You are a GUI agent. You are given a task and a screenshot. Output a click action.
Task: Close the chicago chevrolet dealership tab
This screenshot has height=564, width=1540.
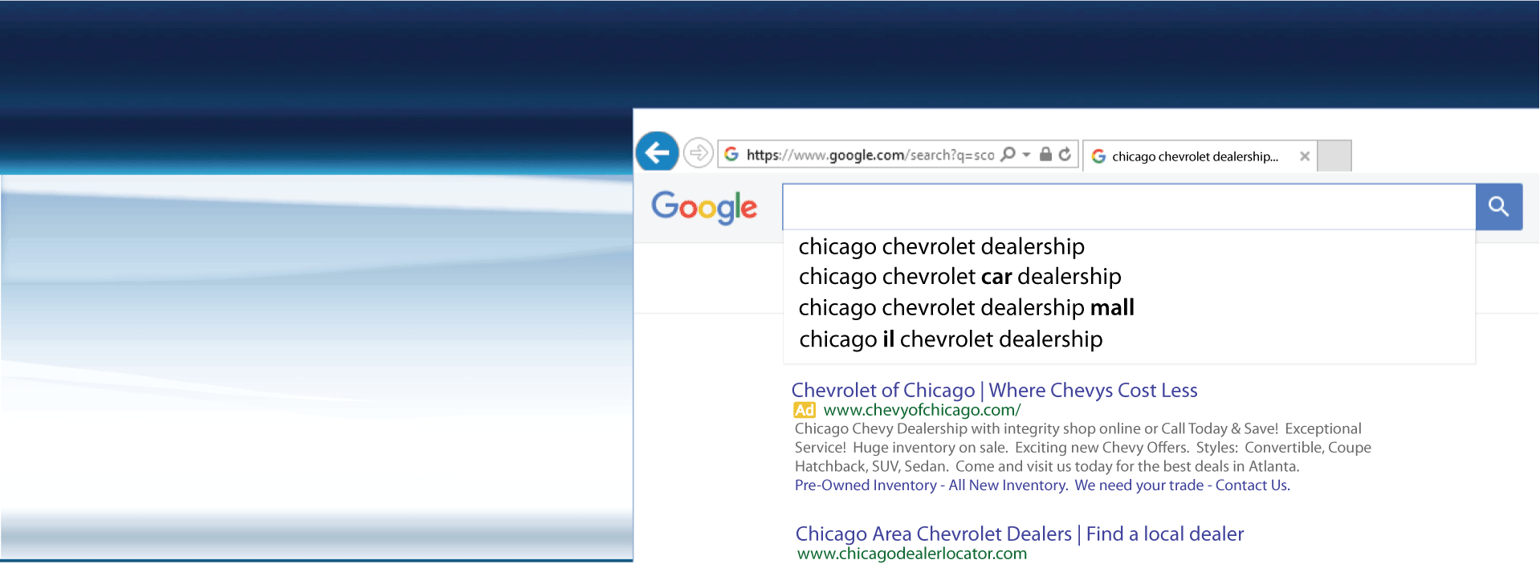(1305, 156)
